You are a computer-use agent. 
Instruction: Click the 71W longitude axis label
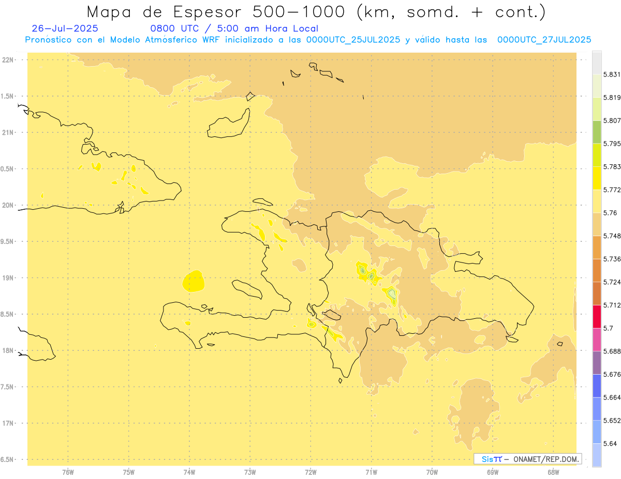coord(371,472)
